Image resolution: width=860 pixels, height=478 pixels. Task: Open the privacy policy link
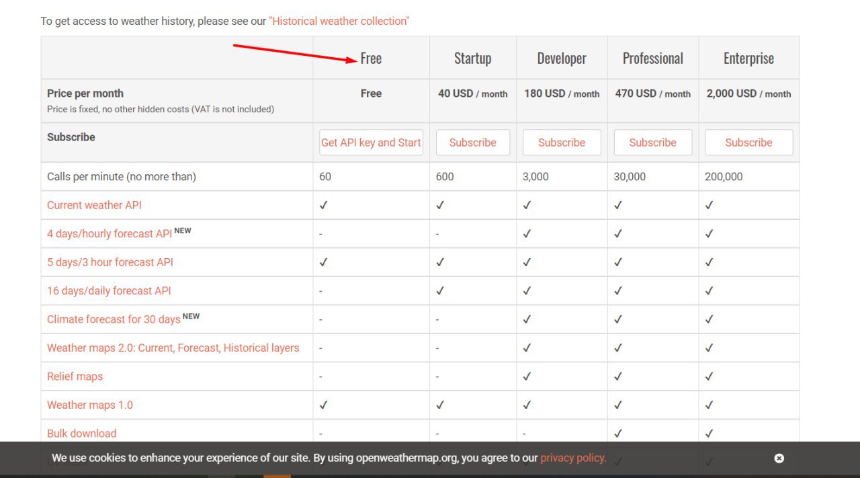(573, 458)
